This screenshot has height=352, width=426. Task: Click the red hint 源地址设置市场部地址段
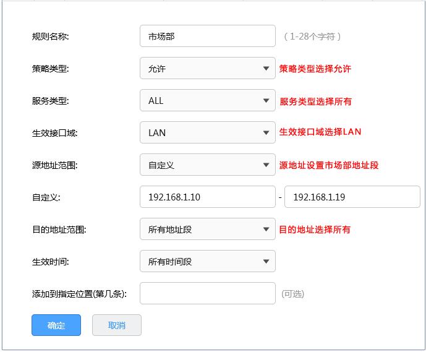(328, 165)
